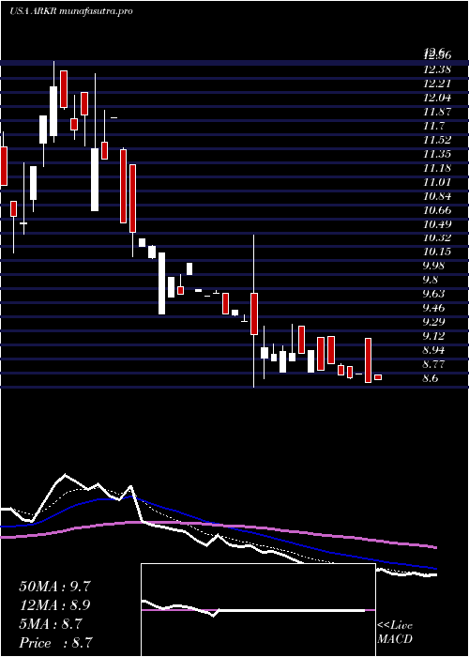
Task: Click the 11.01 price axis label
Action: (x=436, y=182)
